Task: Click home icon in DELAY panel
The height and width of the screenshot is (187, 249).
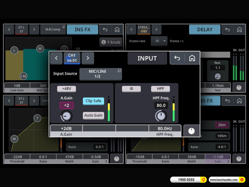Action: tap(239, 30)
